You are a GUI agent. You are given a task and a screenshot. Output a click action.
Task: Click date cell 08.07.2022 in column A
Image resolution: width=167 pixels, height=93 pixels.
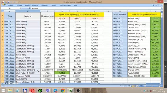10,21
